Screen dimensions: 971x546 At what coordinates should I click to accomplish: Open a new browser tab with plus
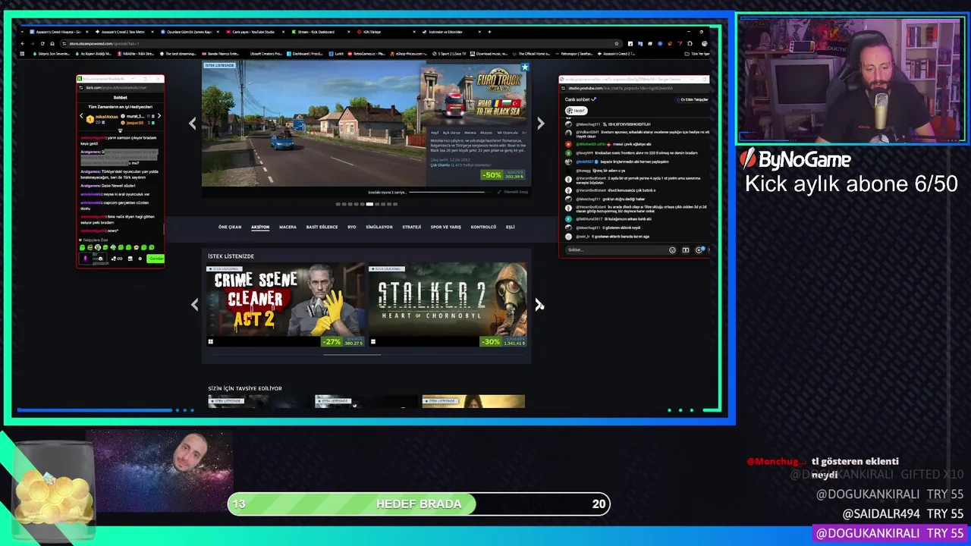(x=489, y=32)
